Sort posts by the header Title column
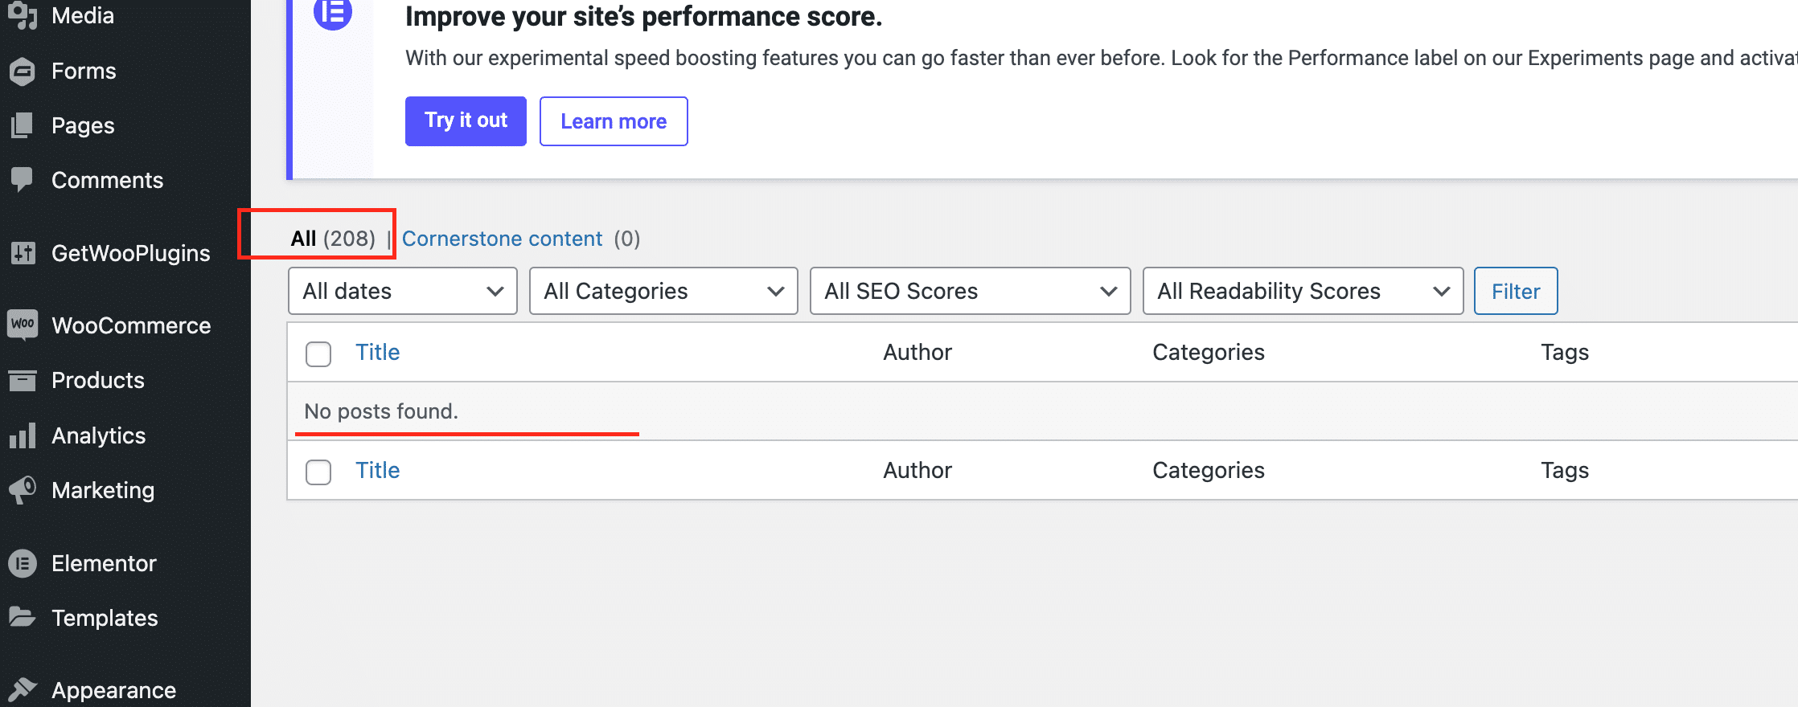The width and height of the screenshot is (1798, 707). click(x=377, y=352)
